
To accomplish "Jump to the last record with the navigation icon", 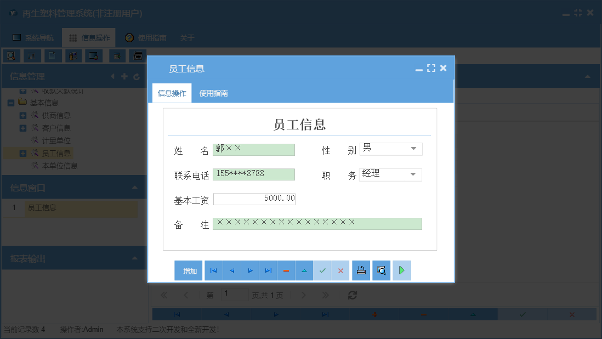I will tap(268, 270).
